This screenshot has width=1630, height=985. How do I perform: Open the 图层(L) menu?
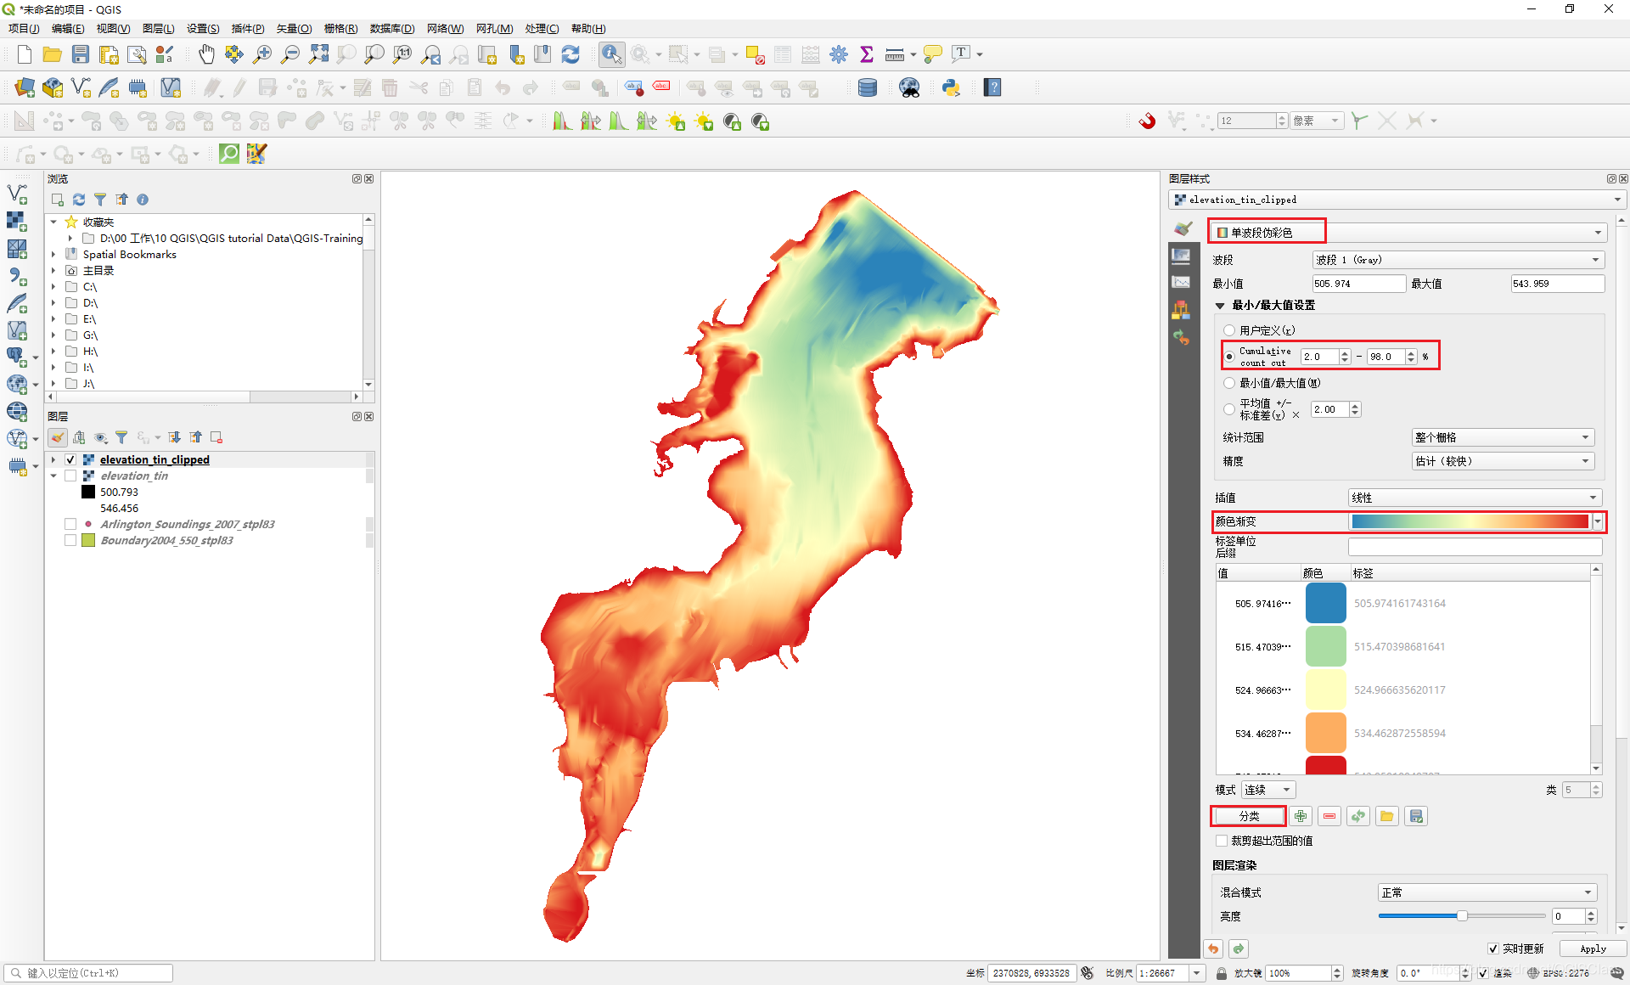[159, 29]
